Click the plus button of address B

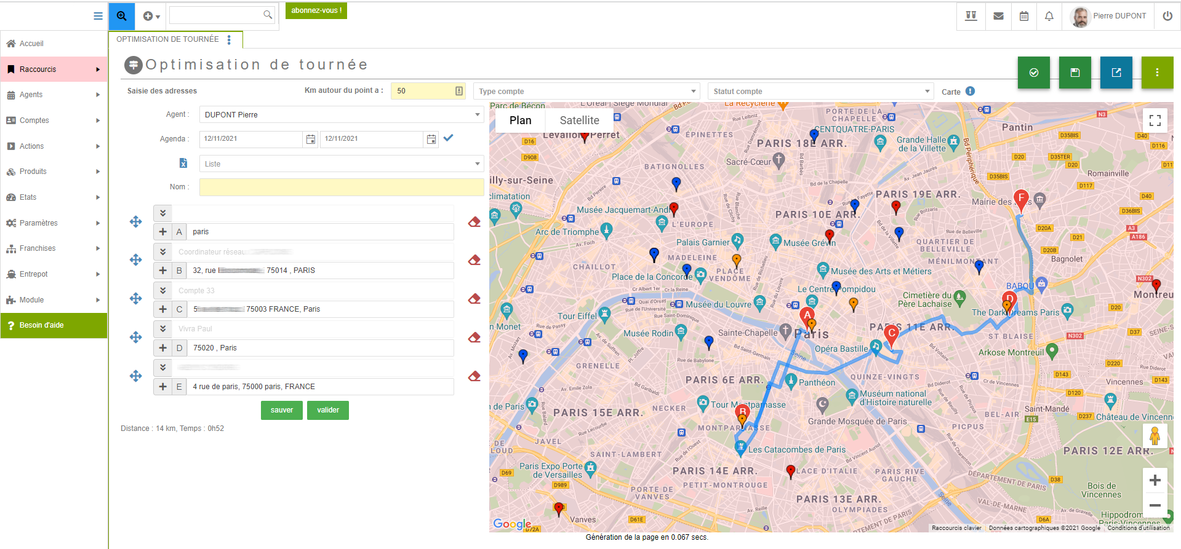tap(163, 271)
